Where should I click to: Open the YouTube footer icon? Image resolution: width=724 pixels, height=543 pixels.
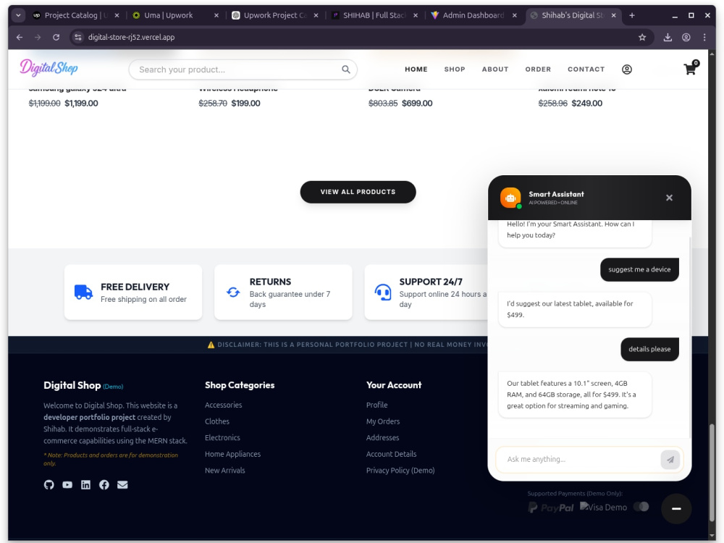[67, 484]
